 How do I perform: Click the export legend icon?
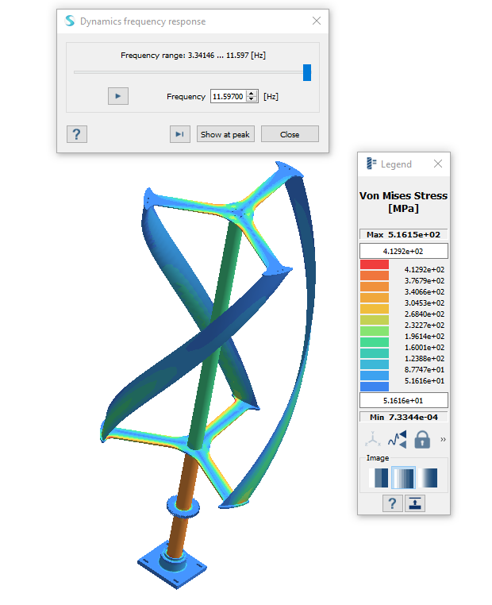(415, 503)
